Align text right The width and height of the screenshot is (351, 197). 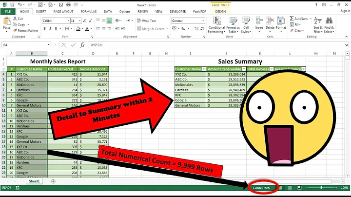(x=109, y=29)
